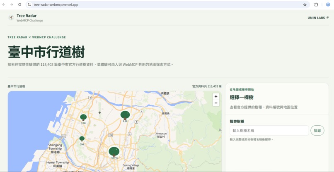Click the Delong Village map label
This screenshot has height=172, width=334.
(131, 167)
